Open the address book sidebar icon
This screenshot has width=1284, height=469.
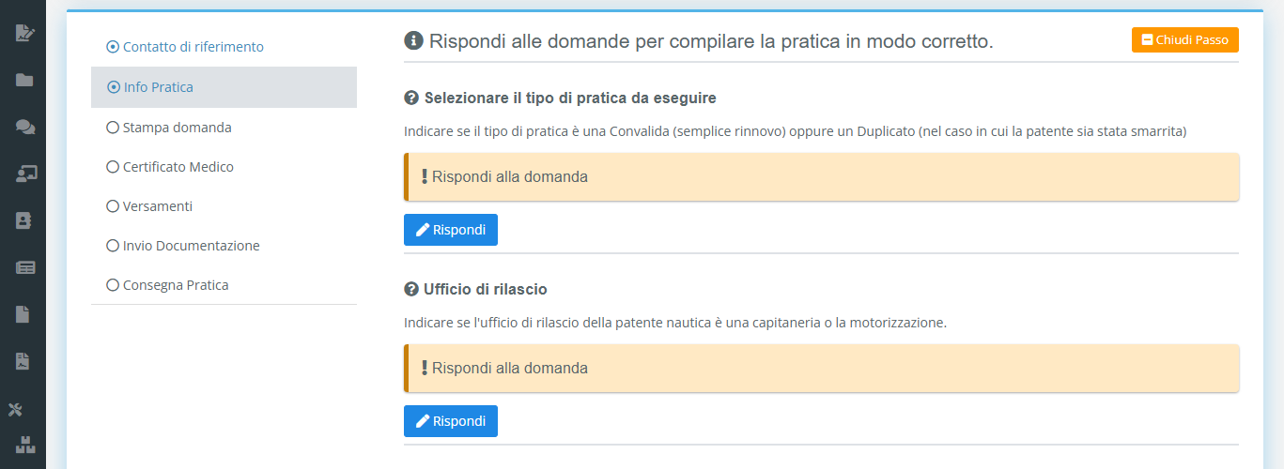[24, 220]
